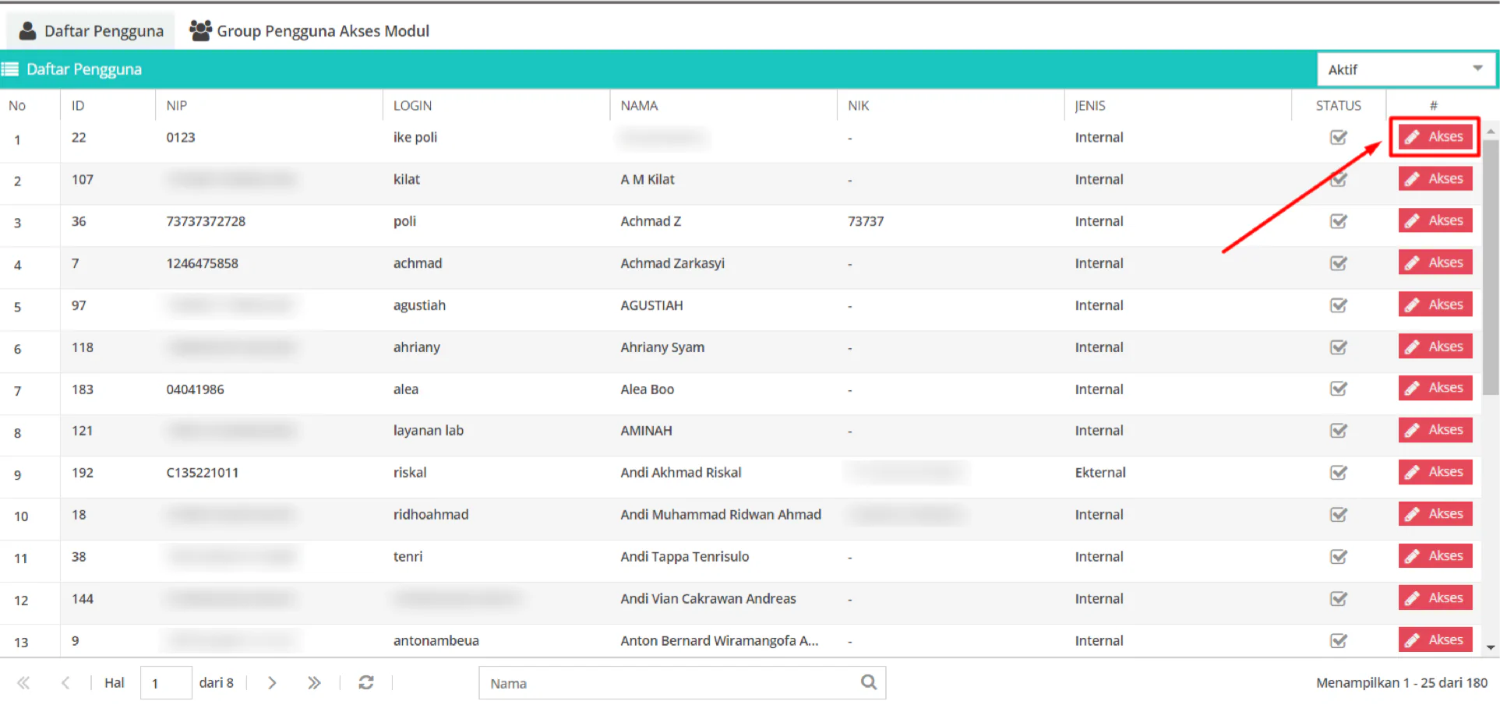Click the search magnifier icon

click(x=869, y=682)
